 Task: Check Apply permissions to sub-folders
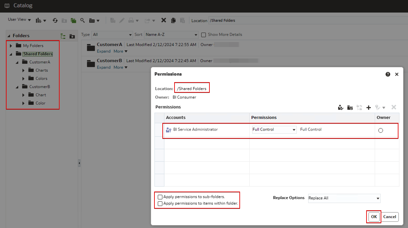[x=160, y=197]
